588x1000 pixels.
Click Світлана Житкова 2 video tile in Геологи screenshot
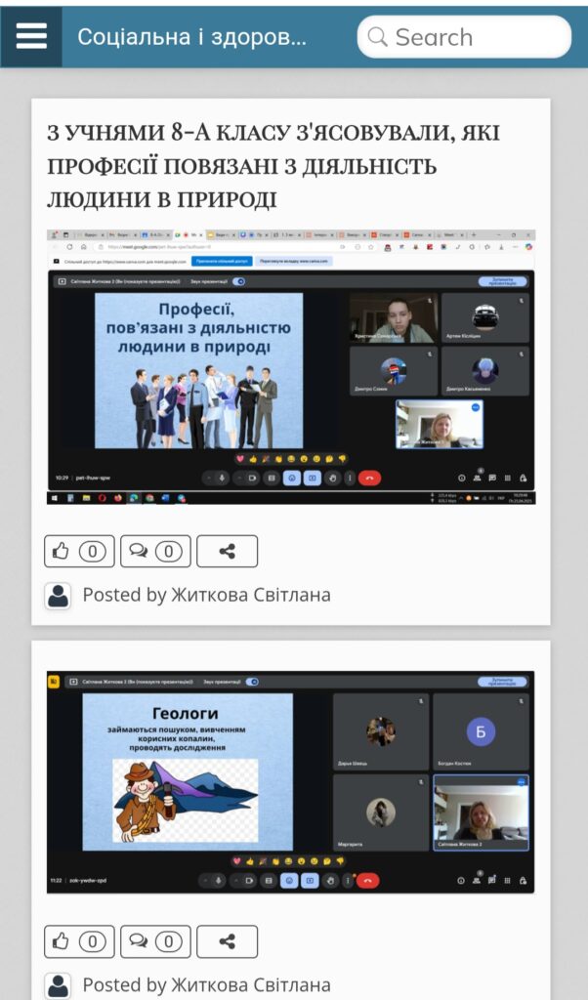coord(481,812)
